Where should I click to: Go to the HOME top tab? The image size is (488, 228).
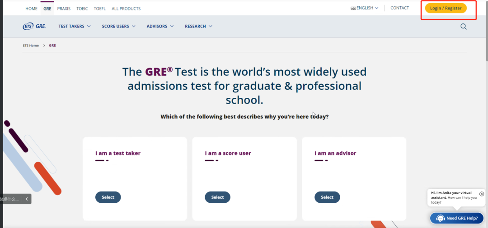click(31, 9)
